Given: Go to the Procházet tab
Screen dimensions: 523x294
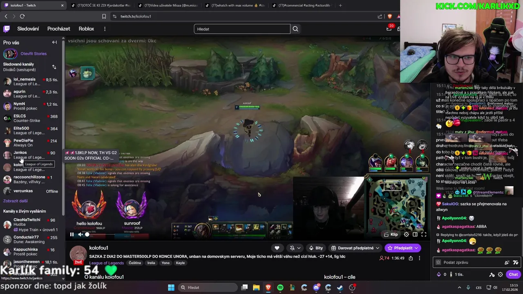Looking at the screenshot, I should click(59, 29).
